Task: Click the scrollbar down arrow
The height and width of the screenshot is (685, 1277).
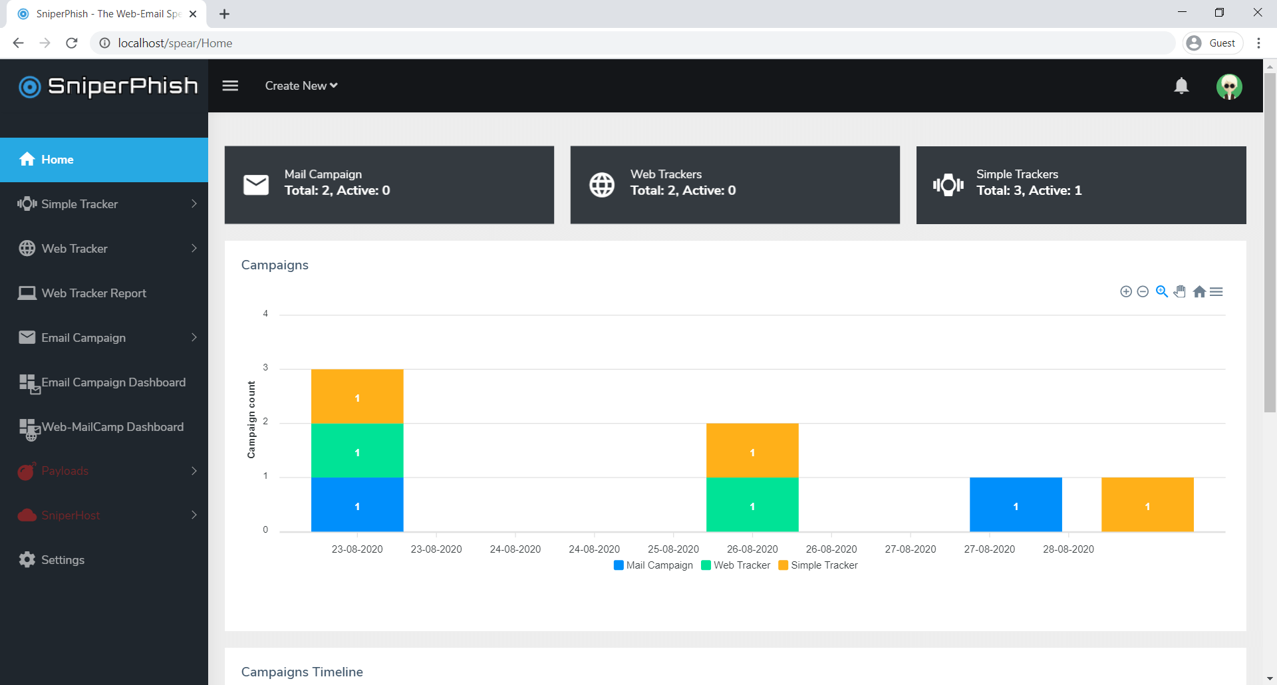Action: (1270, 678)
